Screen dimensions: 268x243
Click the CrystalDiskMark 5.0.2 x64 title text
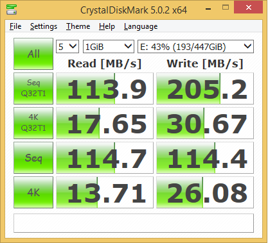[134, 10]
